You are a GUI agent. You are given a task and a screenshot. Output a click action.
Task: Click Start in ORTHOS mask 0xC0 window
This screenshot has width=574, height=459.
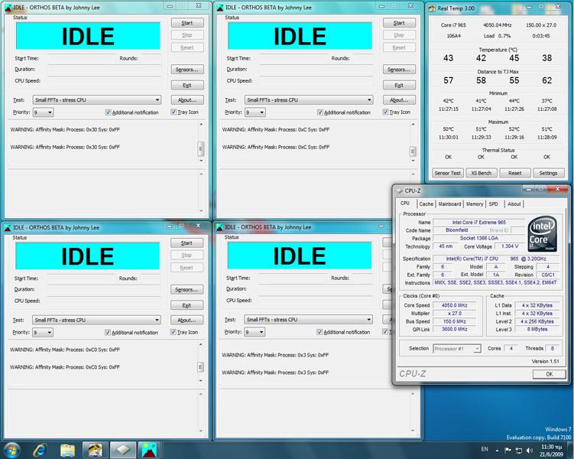click(x=186, y=243)
